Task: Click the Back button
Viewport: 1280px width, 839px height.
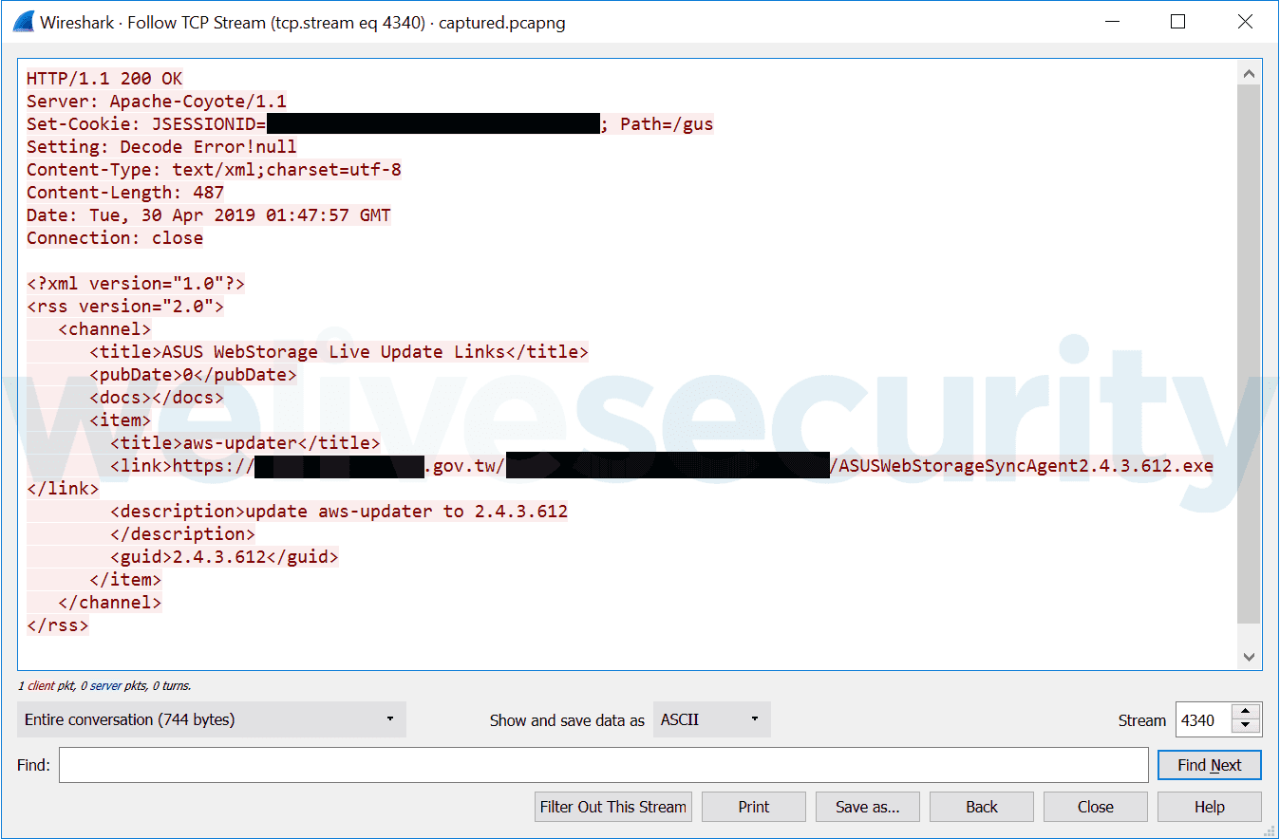Action: click(x=981, y=807)
